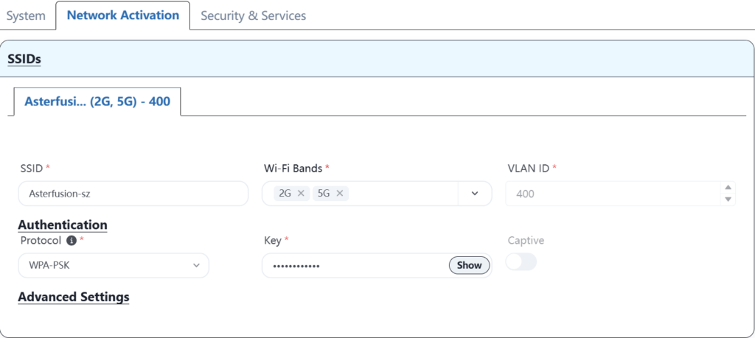Expand the Advanced Settings section
This screenshot has width=755, height=338.
74,297
